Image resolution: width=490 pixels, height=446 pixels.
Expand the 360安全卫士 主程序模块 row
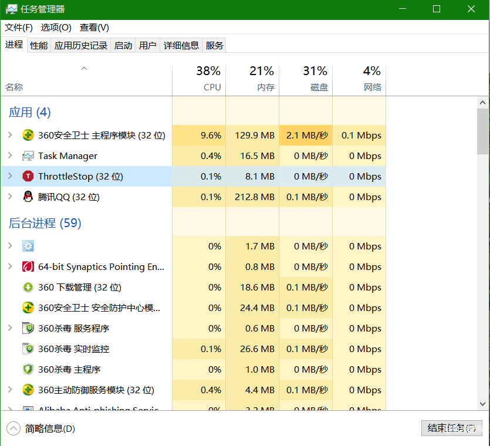(x=10, y=135)
